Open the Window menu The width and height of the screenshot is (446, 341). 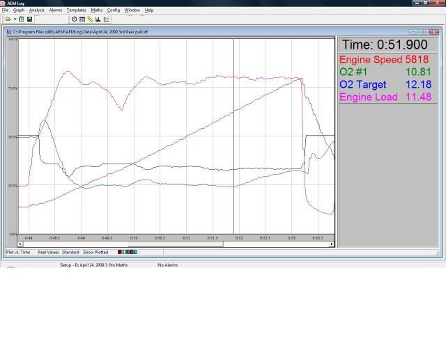coord(132,10)
